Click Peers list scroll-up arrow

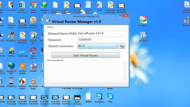(x=125, y=63)
